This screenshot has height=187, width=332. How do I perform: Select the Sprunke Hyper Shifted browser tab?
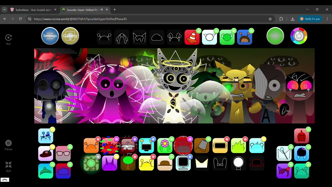point(82,10)
